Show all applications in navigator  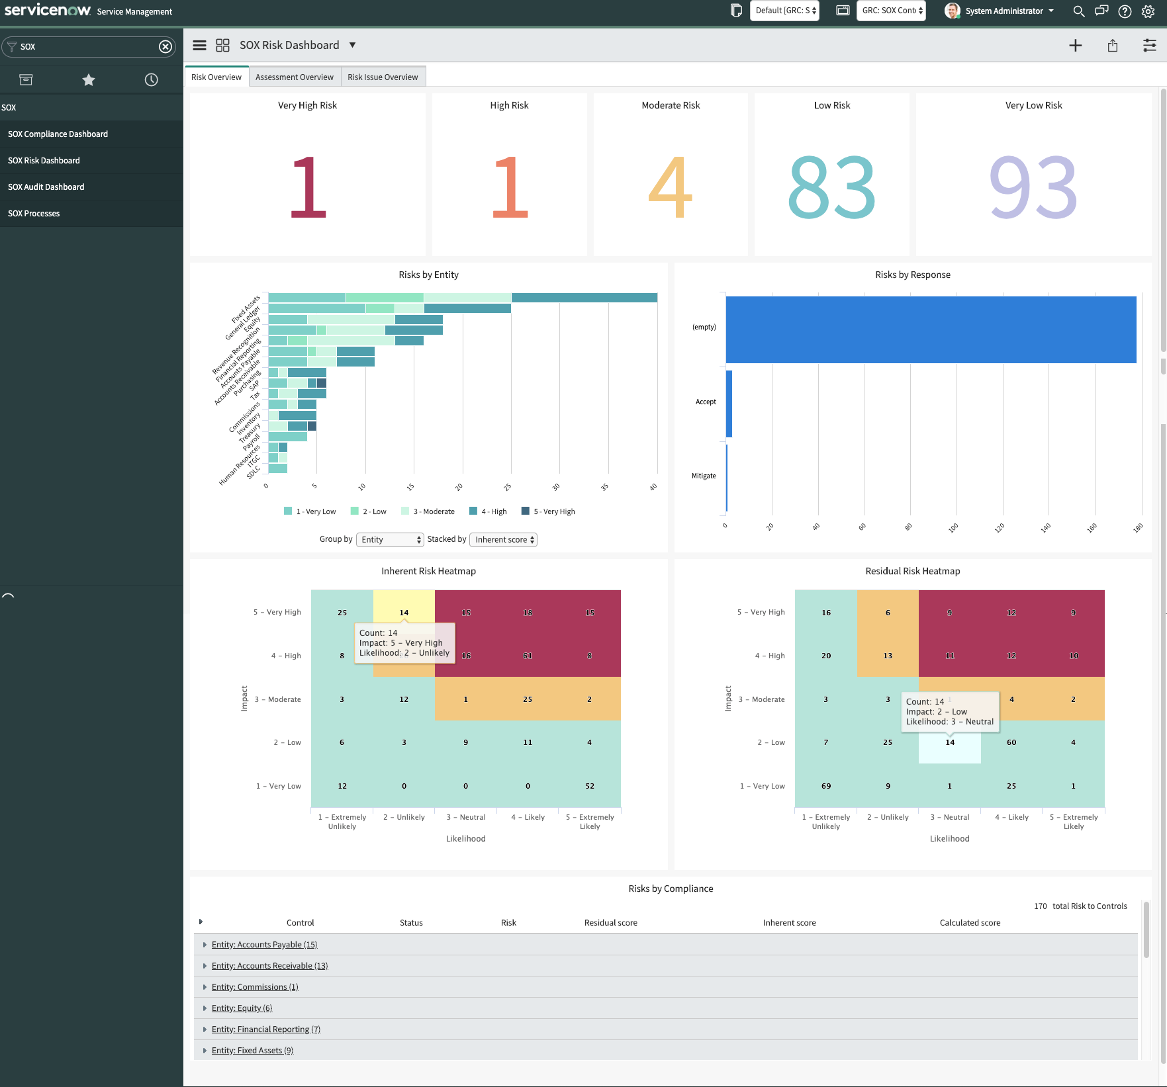(x=26, y=80)
